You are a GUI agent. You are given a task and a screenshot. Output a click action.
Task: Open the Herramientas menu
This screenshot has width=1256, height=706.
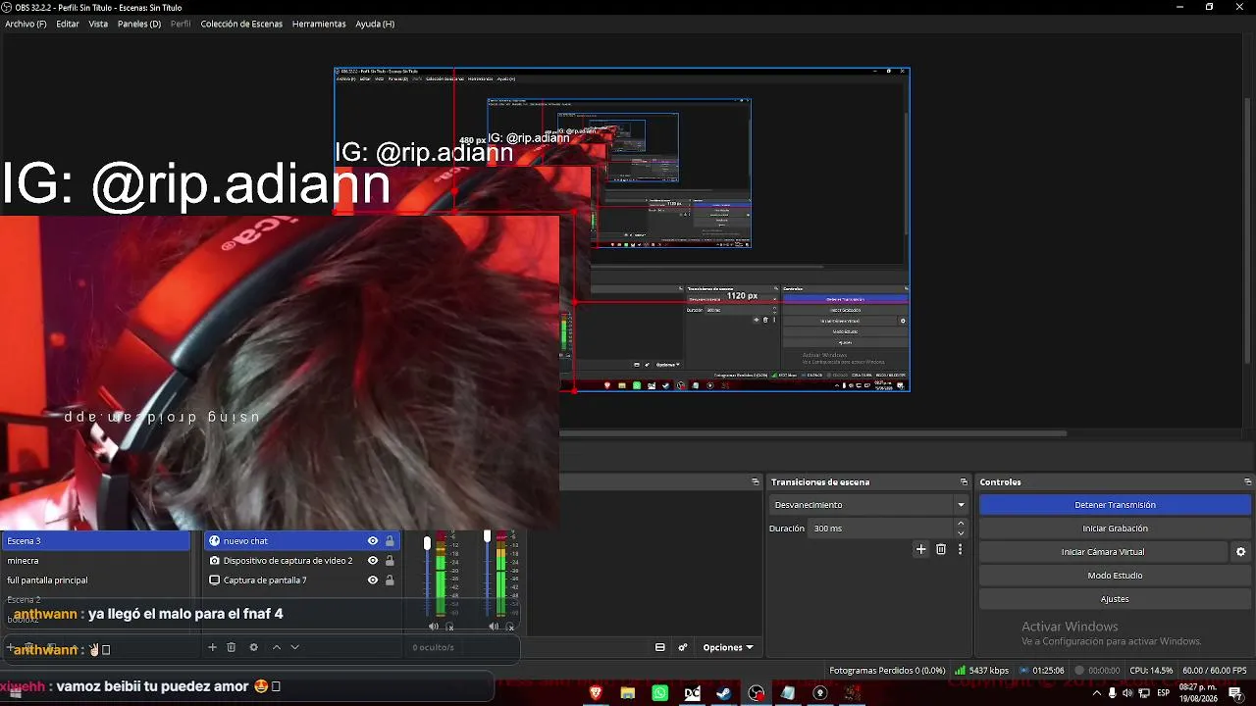click(x=319, y=24)
